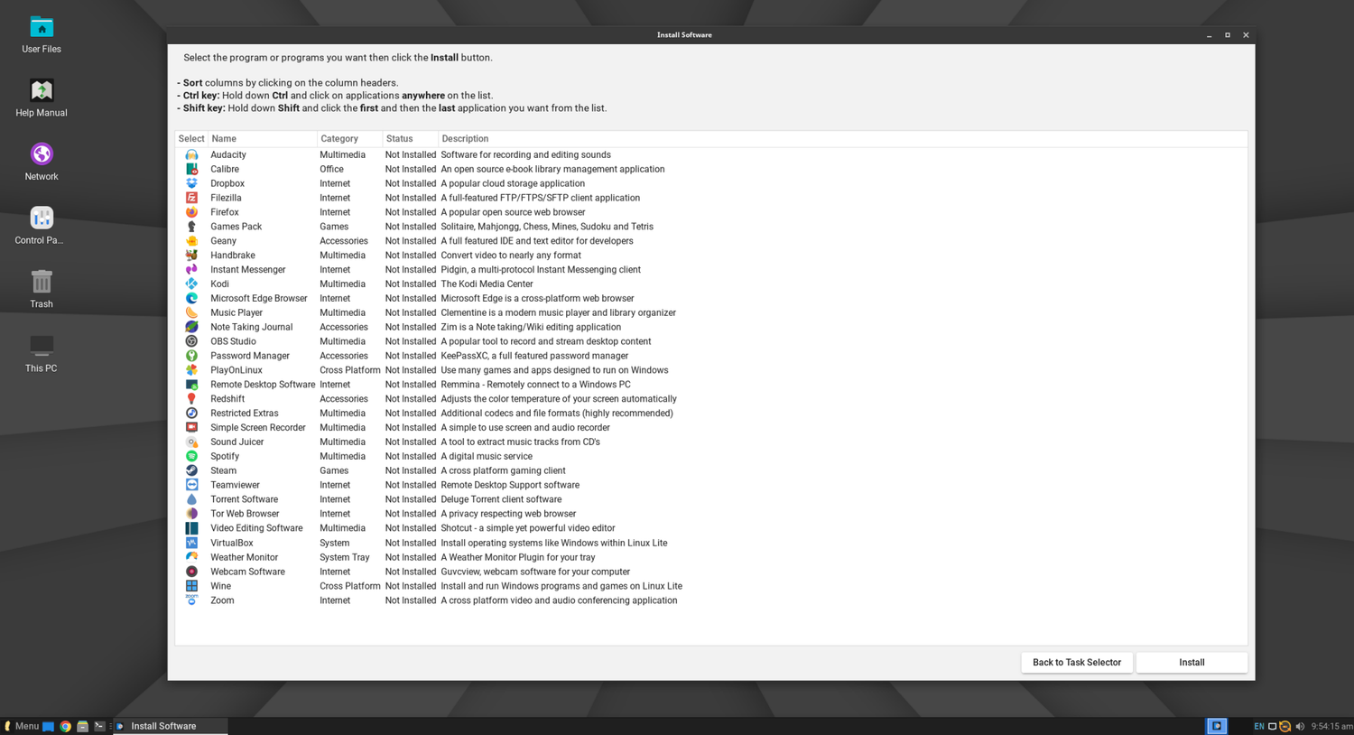Click volume speaker icon in system tray

coord(1300,726)
